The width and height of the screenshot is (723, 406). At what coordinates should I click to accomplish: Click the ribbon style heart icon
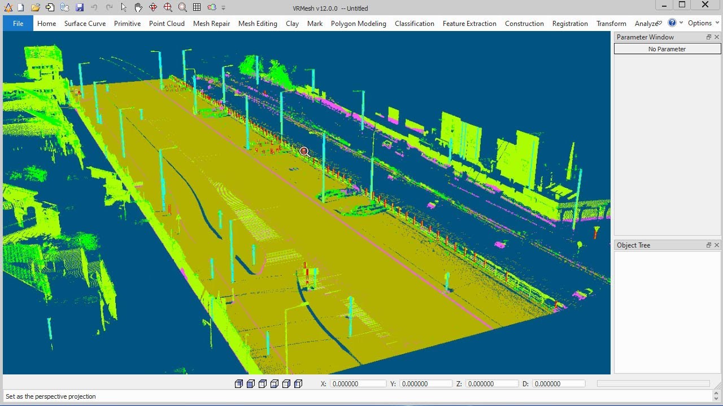pos(659,23)
